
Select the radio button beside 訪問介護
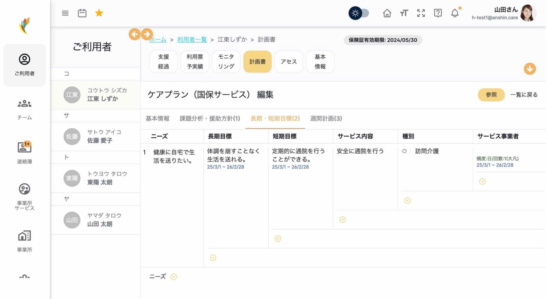coord(404,151)
